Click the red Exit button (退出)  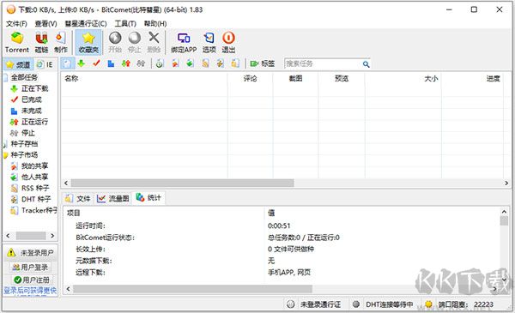click(228, 42)
